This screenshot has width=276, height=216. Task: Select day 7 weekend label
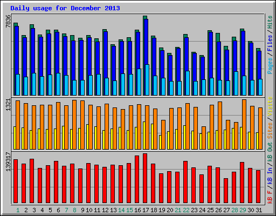[x=66, y=210]
